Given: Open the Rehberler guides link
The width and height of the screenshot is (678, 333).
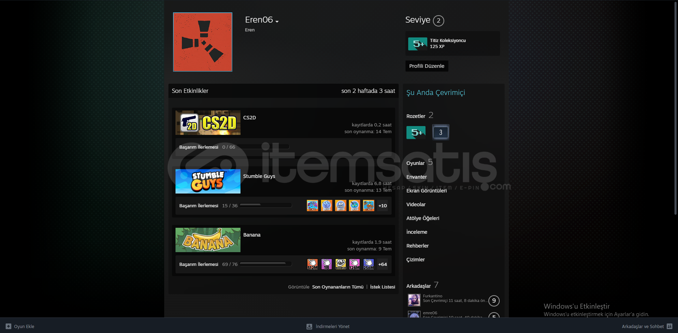Looking at the screenshot, I should coord(417,246).
